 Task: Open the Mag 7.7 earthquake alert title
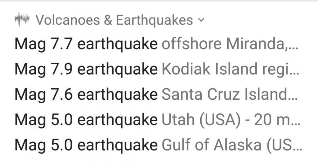click(x=86, y=44)
